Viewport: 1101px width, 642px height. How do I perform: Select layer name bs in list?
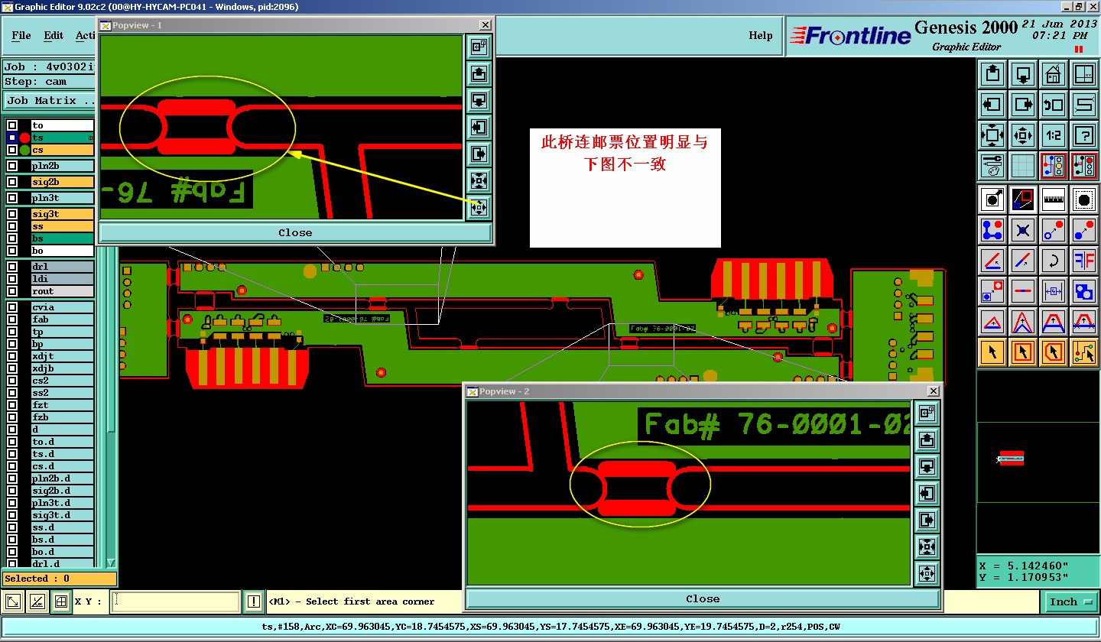pyautogui.click(x=62, y=238)
